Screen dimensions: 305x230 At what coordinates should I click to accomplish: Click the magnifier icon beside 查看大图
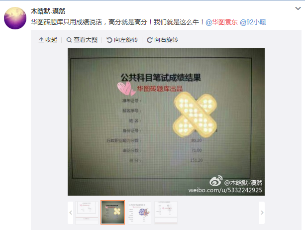tap(69, 40)
